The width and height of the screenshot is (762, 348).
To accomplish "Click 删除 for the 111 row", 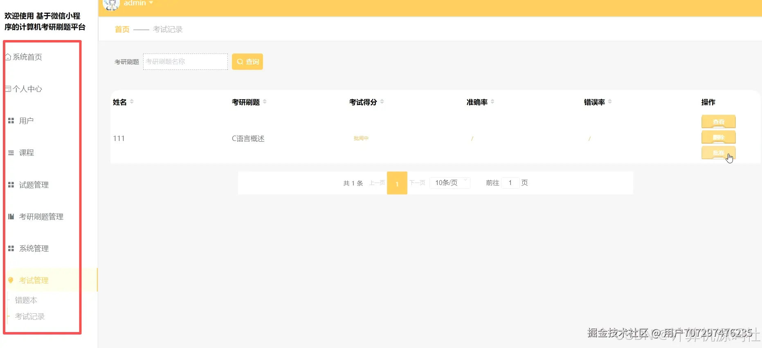I will click(719, 137).
